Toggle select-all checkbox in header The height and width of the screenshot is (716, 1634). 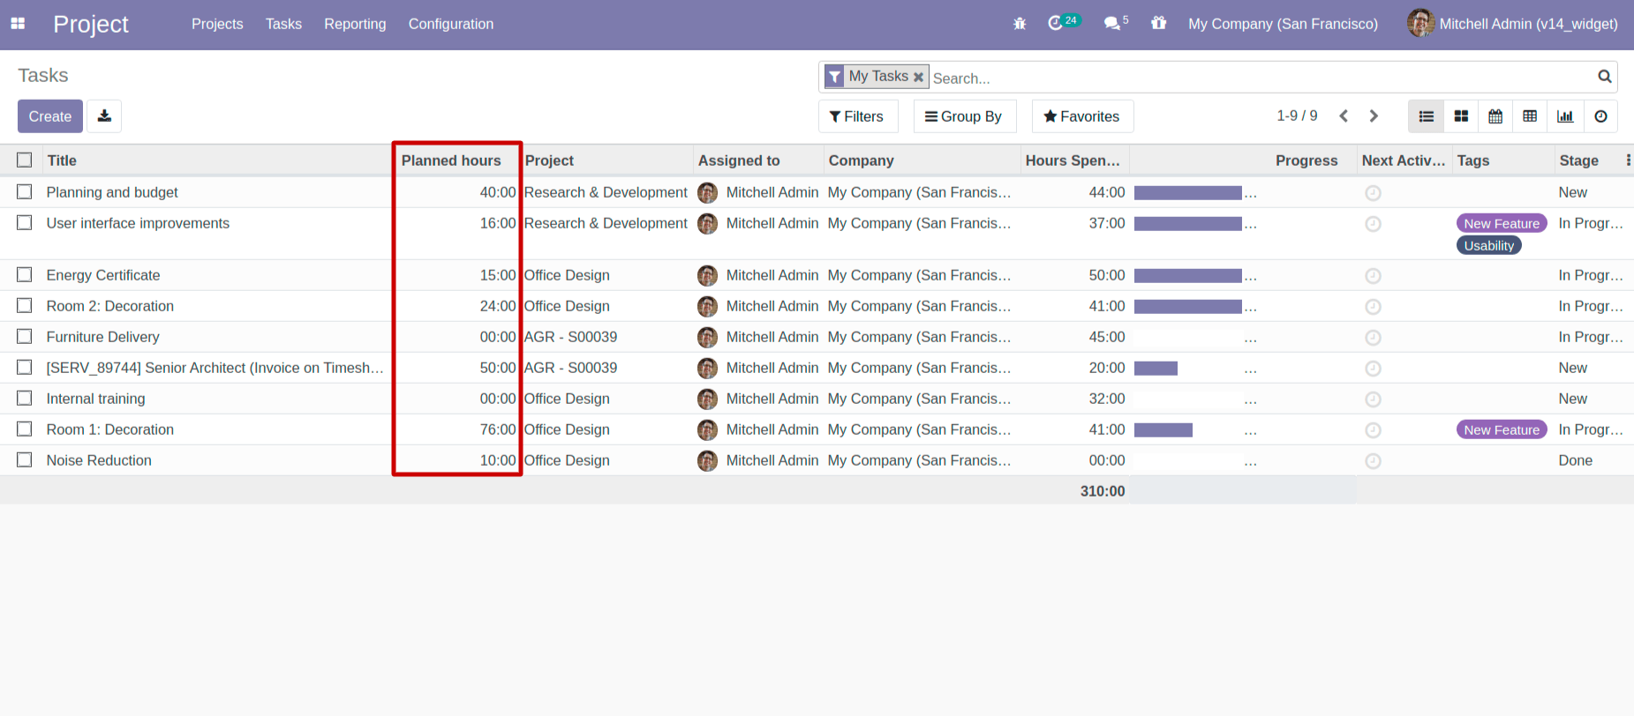25,160
